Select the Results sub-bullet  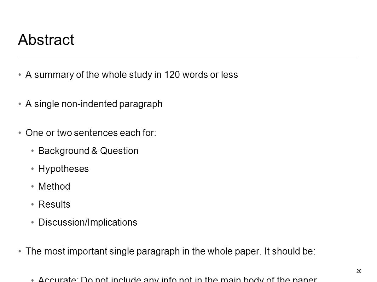pos(54,204)
